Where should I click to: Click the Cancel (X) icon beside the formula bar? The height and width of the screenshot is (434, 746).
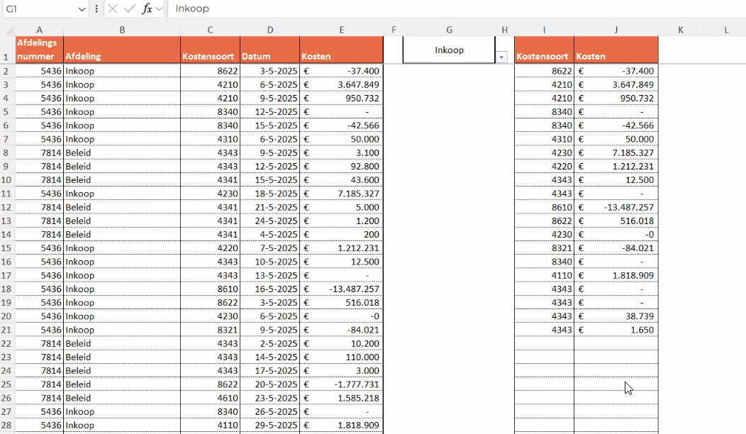(113, 9)
